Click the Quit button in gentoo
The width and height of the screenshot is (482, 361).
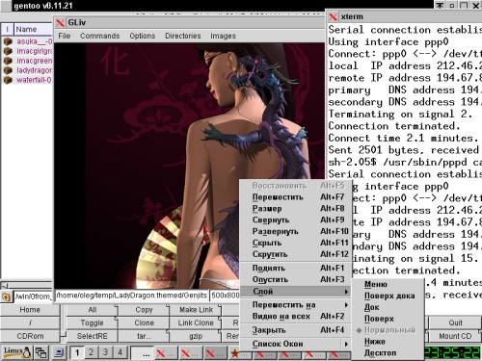tap(455, 322)
